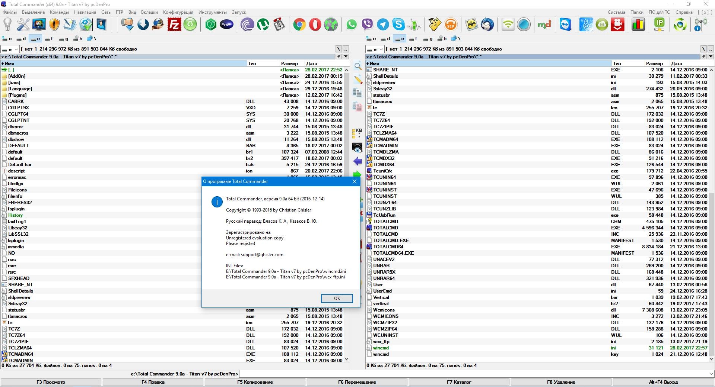Start the FileZilla FTP client icon
The image size is (715, 387).
(174, 25)
